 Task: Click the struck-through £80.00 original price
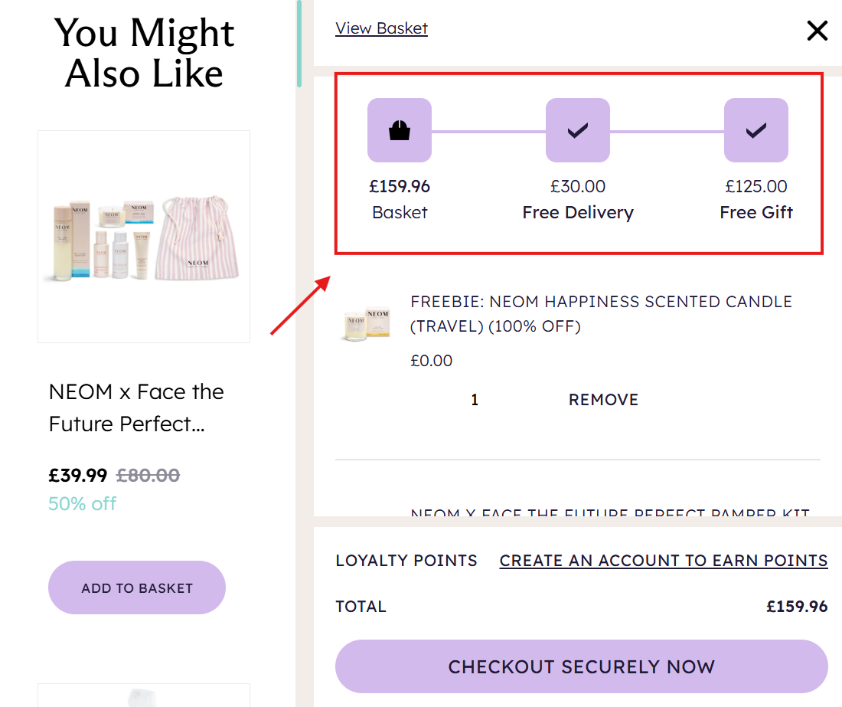[148, 476]
